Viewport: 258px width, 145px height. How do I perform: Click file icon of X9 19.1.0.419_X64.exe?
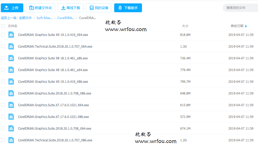(x=11, y=35)
